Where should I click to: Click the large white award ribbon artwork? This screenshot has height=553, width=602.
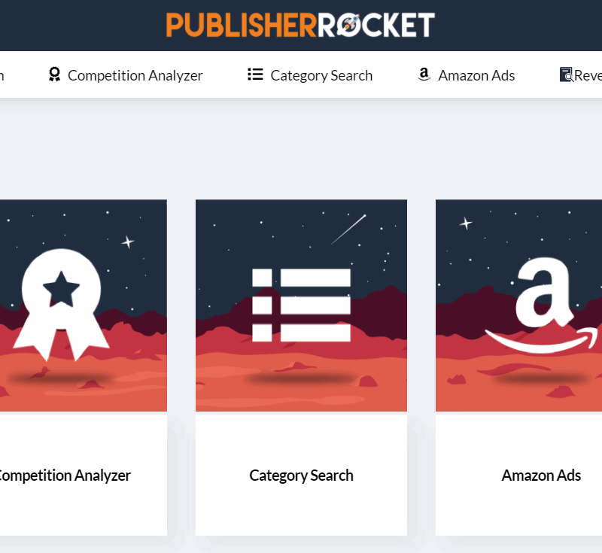(62, 305)
